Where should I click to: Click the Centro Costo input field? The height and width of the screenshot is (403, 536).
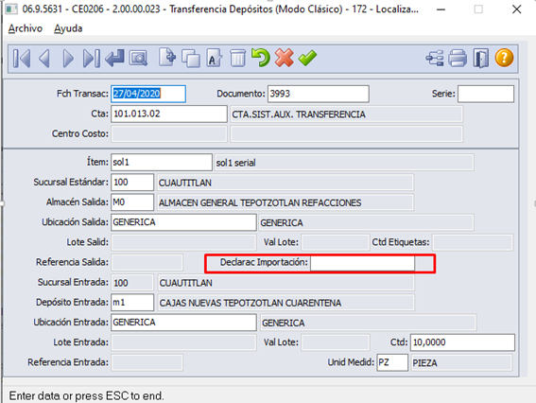click(169, 133)
